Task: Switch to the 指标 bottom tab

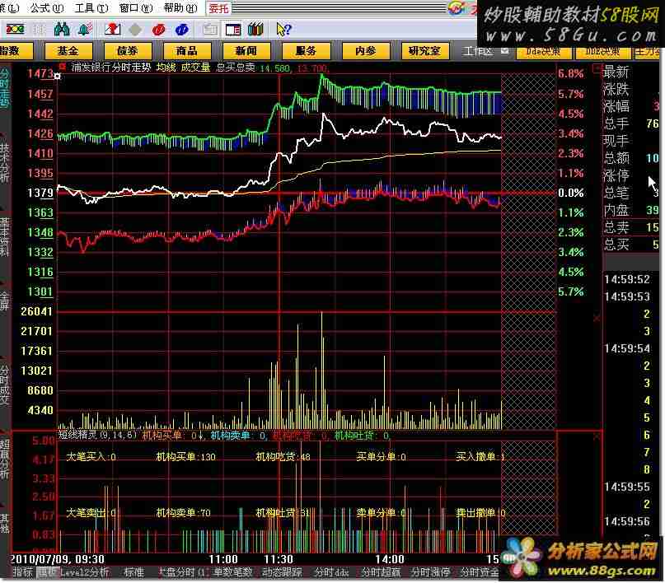Action: coord(22,572)
